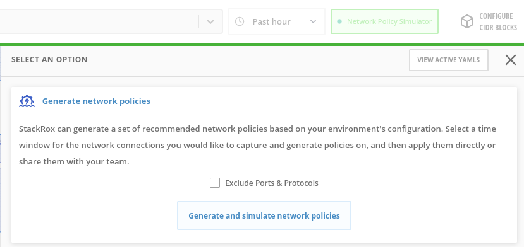Open the Past hour time window dropdown

(277, 21)
